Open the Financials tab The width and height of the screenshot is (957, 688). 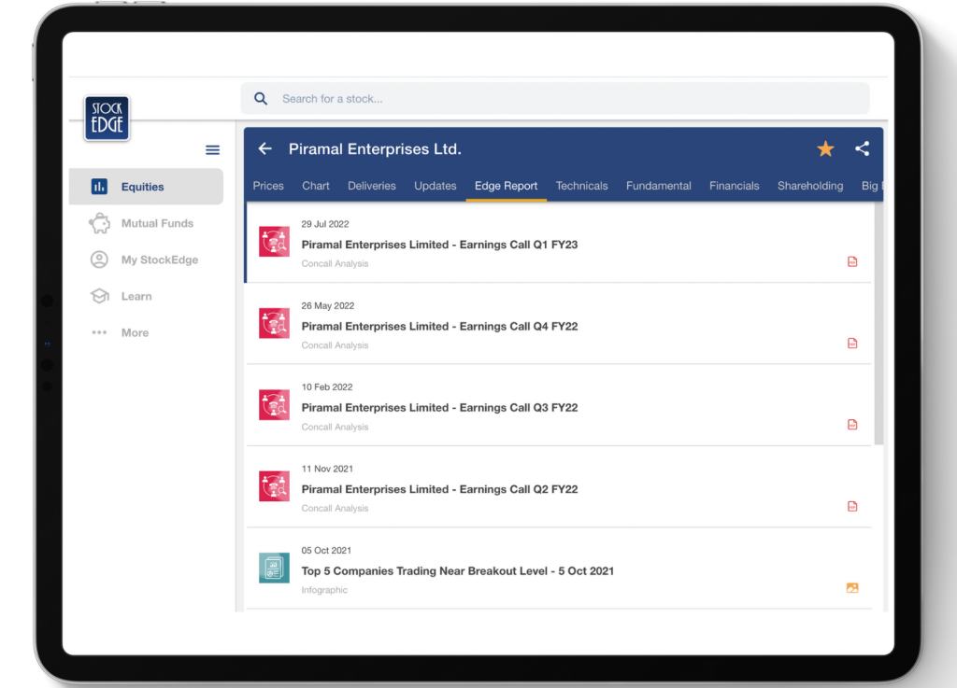pos(735,186)
